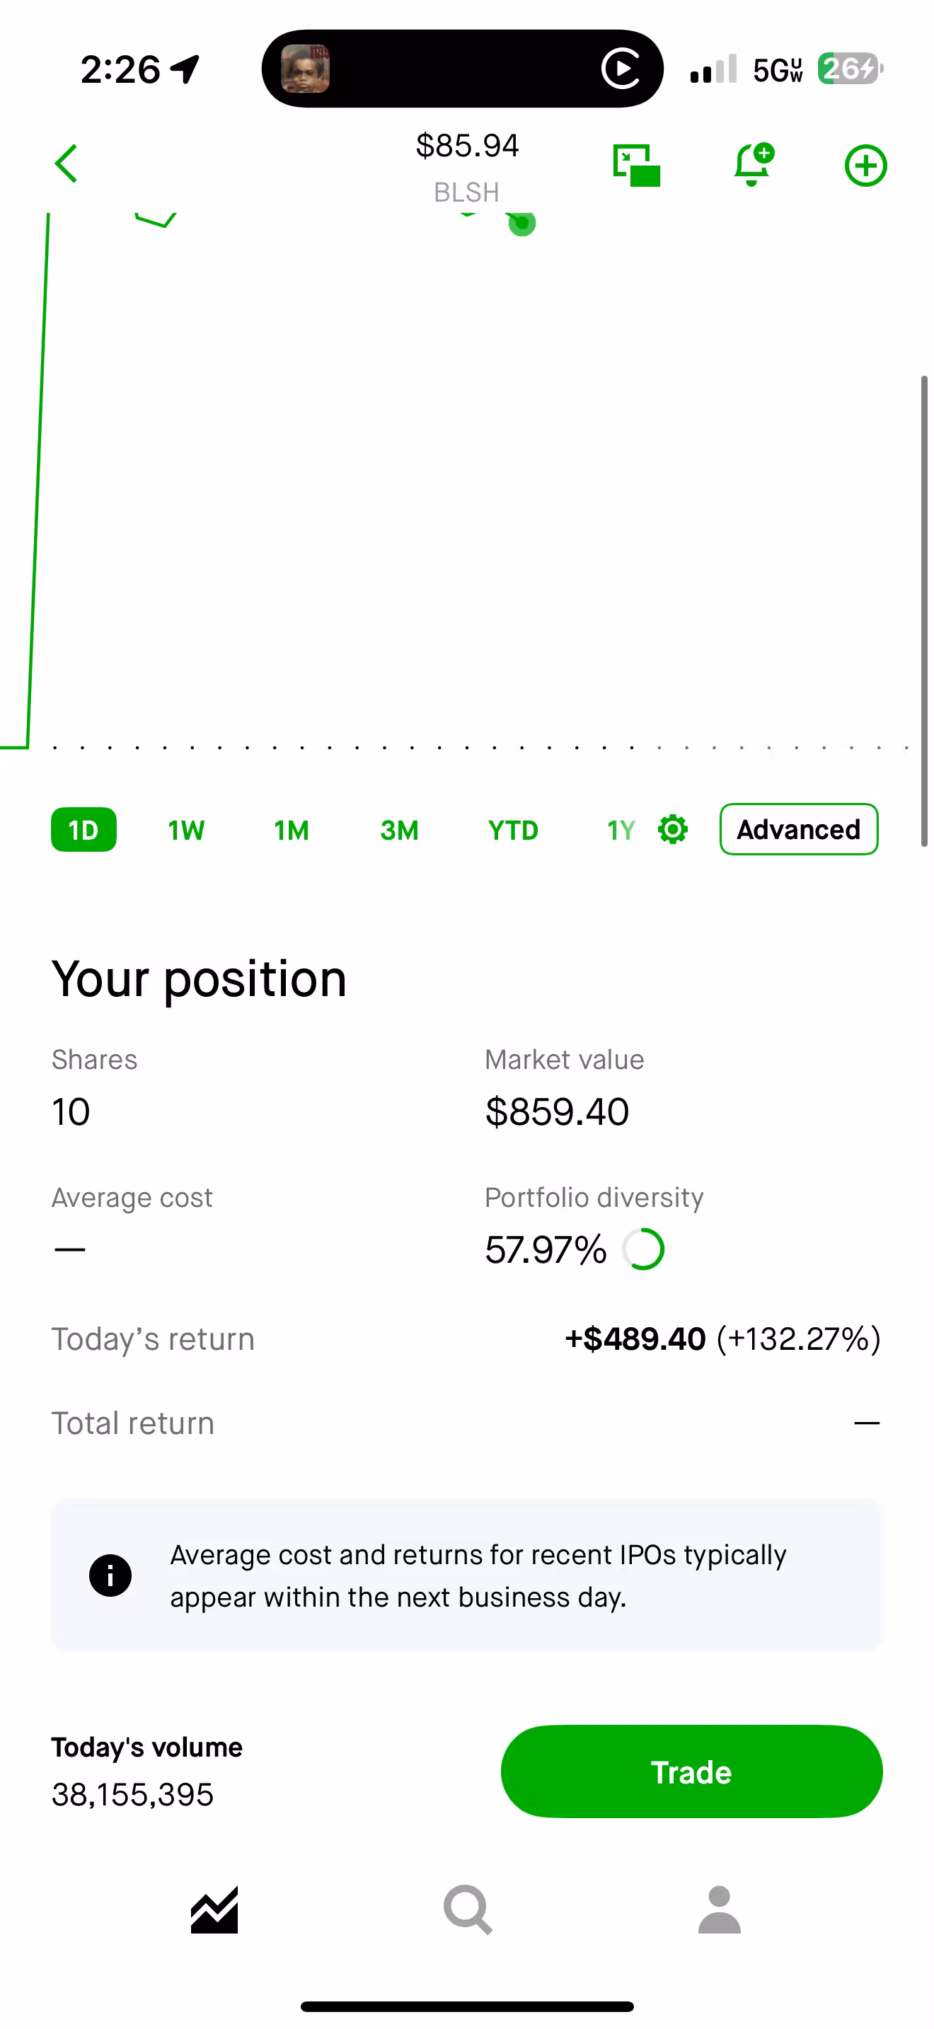Switch chart to 3M range

[399, 830]
